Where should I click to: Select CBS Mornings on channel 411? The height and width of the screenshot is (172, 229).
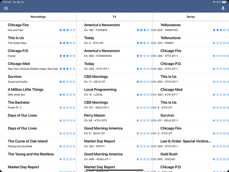pyautogui.click(x=114, y=105)
